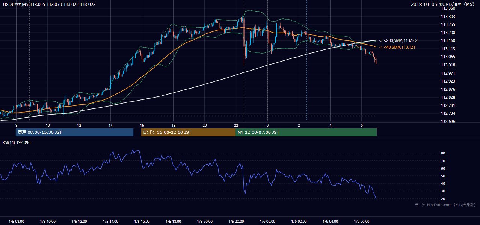This screenshot has width=480, height=225.
Task: Click price level 113.303 on price axis
Action: pos(448,16)
